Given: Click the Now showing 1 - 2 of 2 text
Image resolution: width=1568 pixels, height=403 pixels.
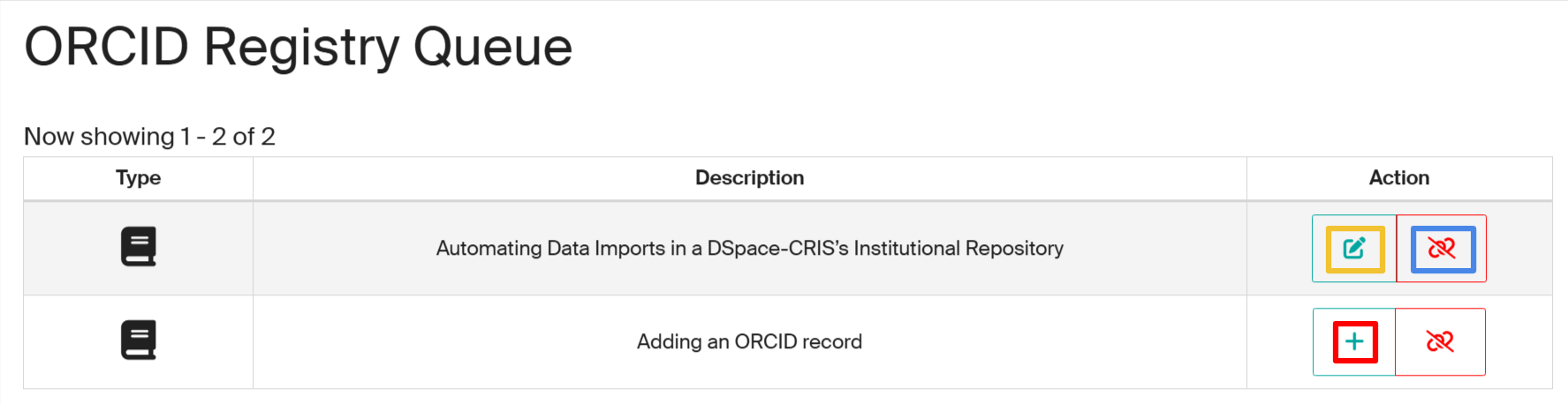Looking at the screenshot, I should tap(149, 137).
